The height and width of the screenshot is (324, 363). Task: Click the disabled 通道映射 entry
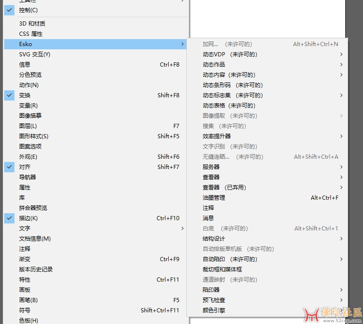[267, 280]
